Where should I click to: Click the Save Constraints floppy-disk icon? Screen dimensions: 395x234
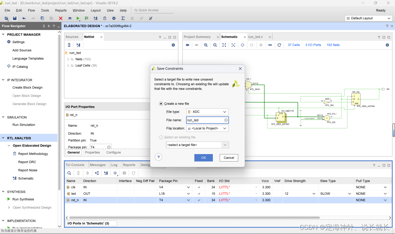(x=15, y=18)
